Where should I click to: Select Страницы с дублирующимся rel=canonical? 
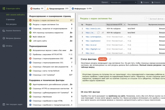click(x=51, y=92)
